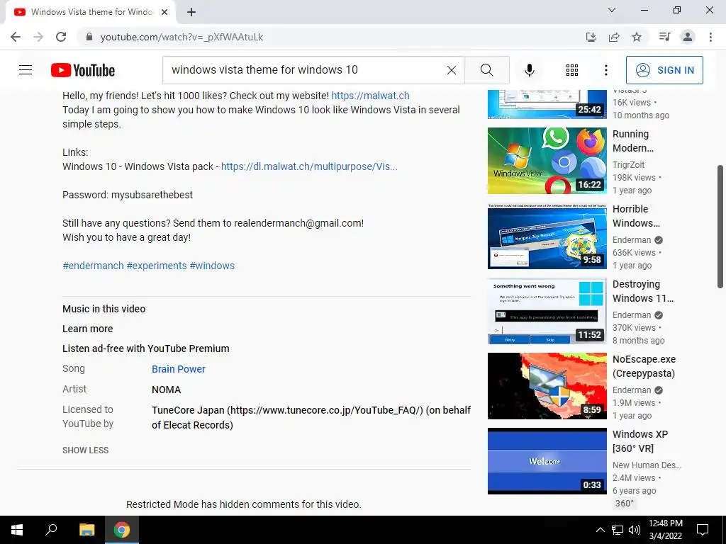Screen dimensions: 726x544
Task: Open the volume tray icon
Action: coord(635,530)
